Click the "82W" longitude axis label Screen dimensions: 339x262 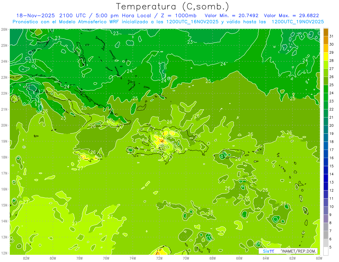26,258
